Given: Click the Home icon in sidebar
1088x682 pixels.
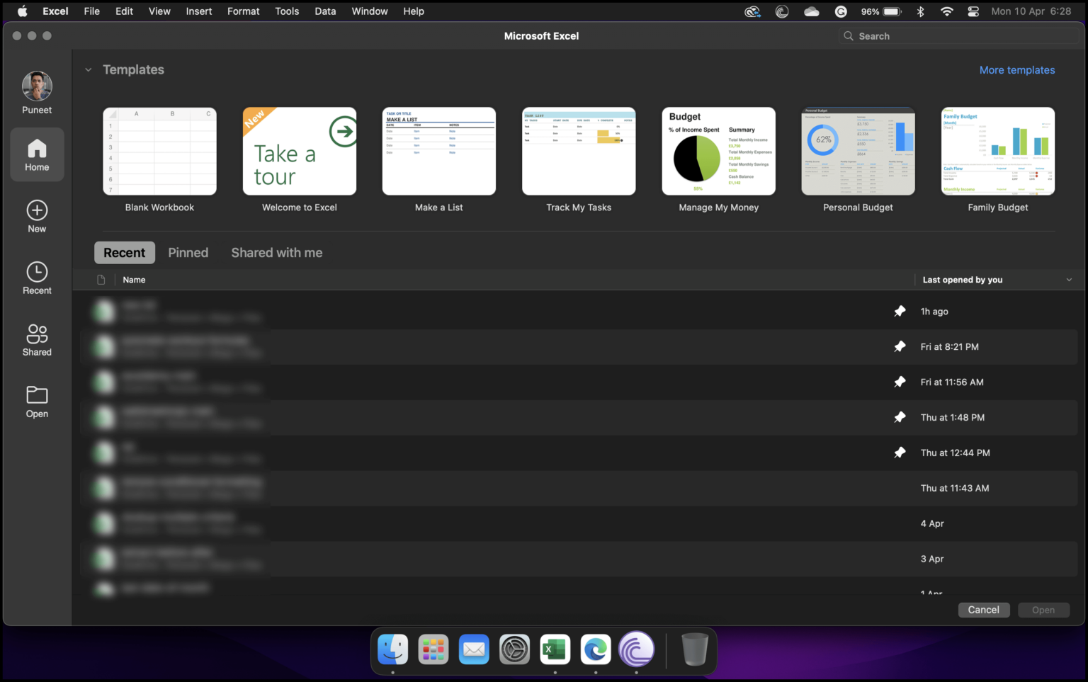Looking at the screenshot, I should (37, 150).
